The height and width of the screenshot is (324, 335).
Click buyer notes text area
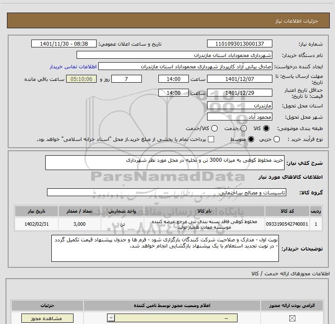pyautogui.click(x=165, y=248)
